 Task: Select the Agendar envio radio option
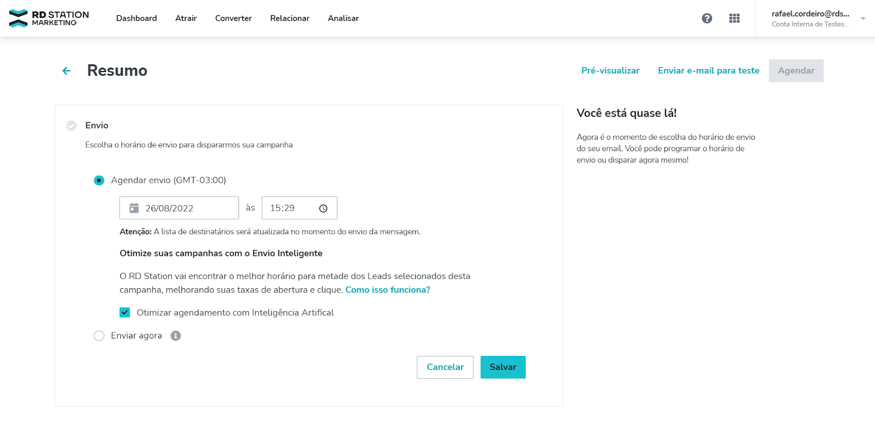pos(99,180)
